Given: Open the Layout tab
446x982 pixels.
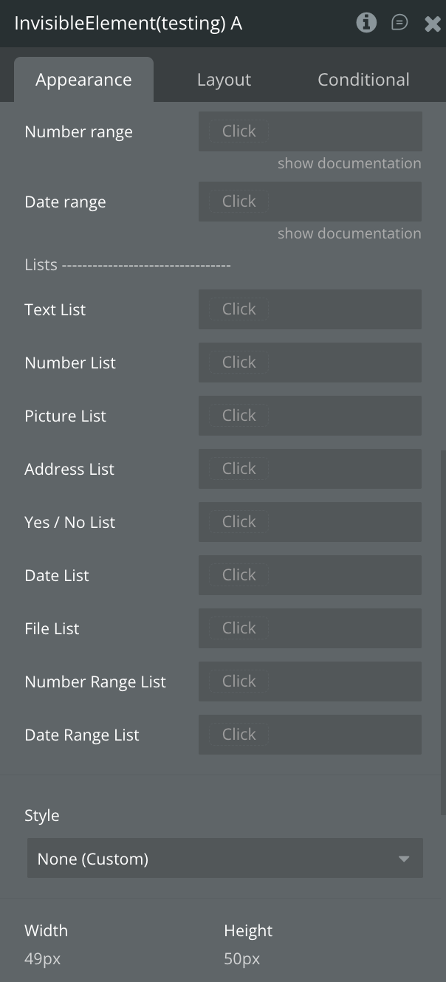Looking at the screenshot, I should (x=224, y=80).
